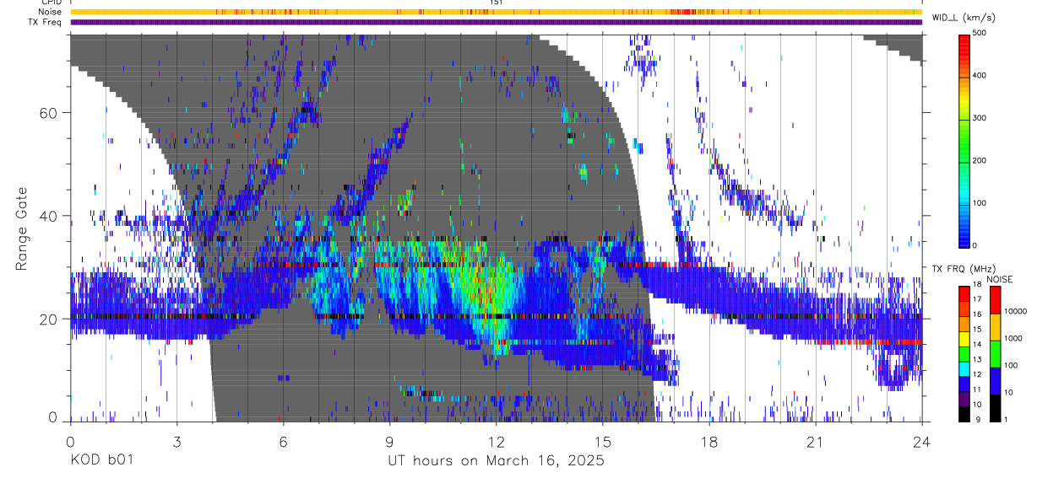Click the '1000' tick on the NOISE legend
The image size is (1037, 478).
1013,339
